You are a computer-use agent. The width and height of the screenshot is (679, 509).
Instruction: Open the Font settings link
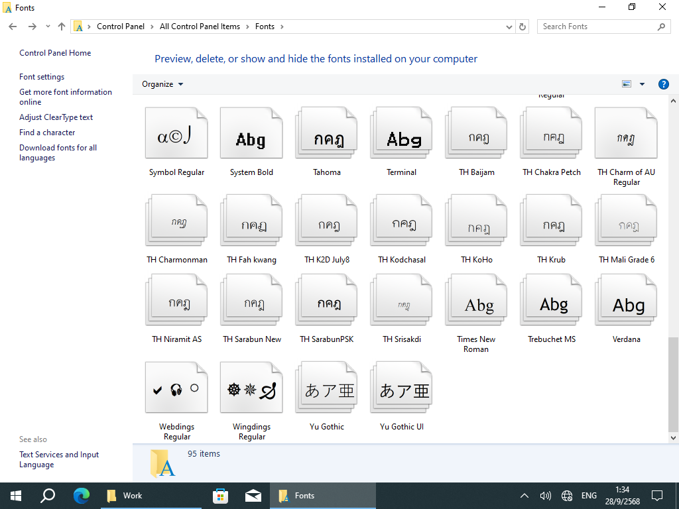pos(42,77)
